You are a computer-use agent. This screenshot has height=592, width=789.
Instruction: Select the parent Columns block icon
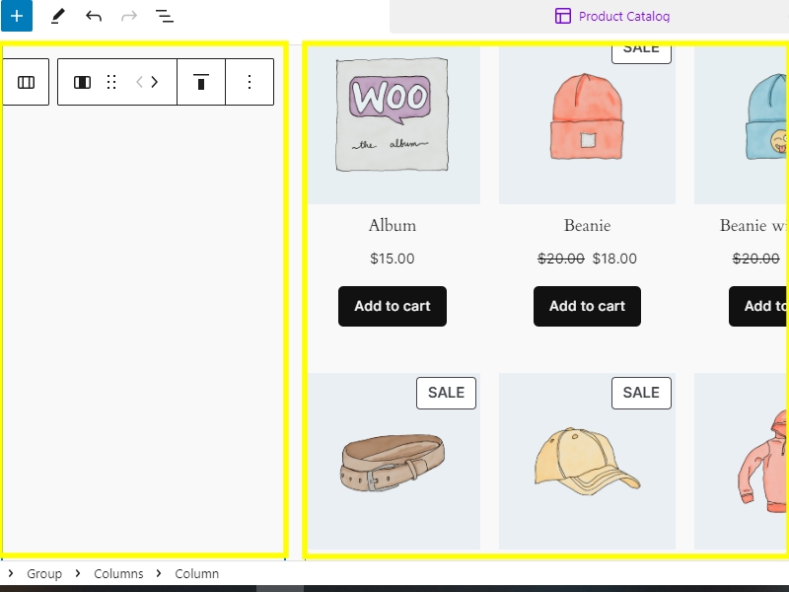pyautogui.click(x=27, y=82)
